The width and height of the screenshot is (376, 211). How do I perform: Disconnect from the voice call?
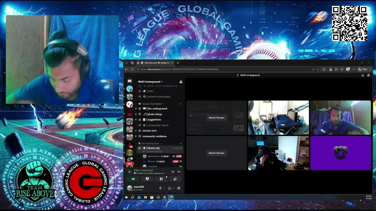click(x=179, y=172)
